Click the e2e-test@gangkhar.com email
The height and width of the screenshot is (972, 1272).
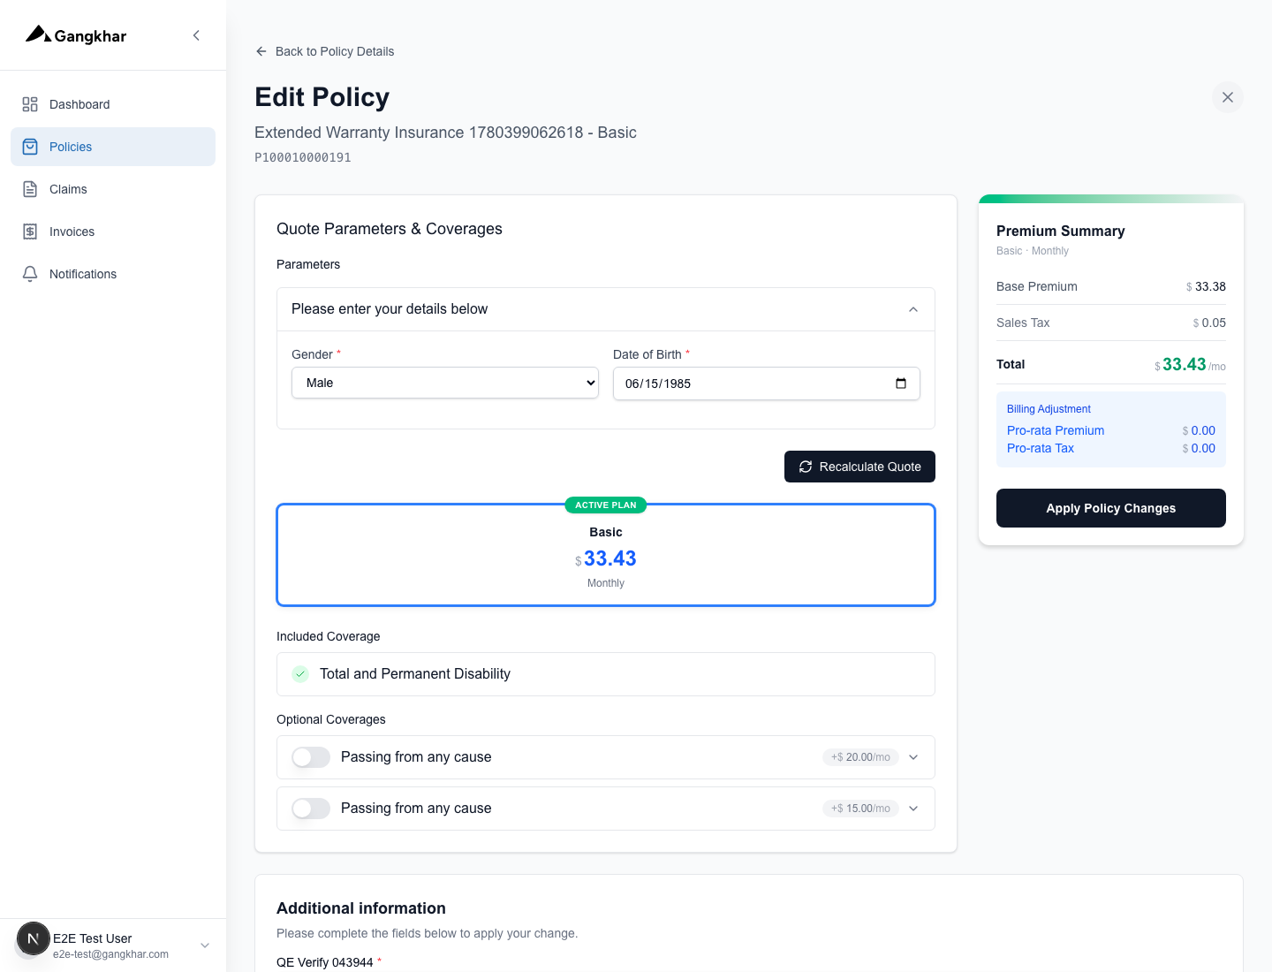(x=110, y=954)
